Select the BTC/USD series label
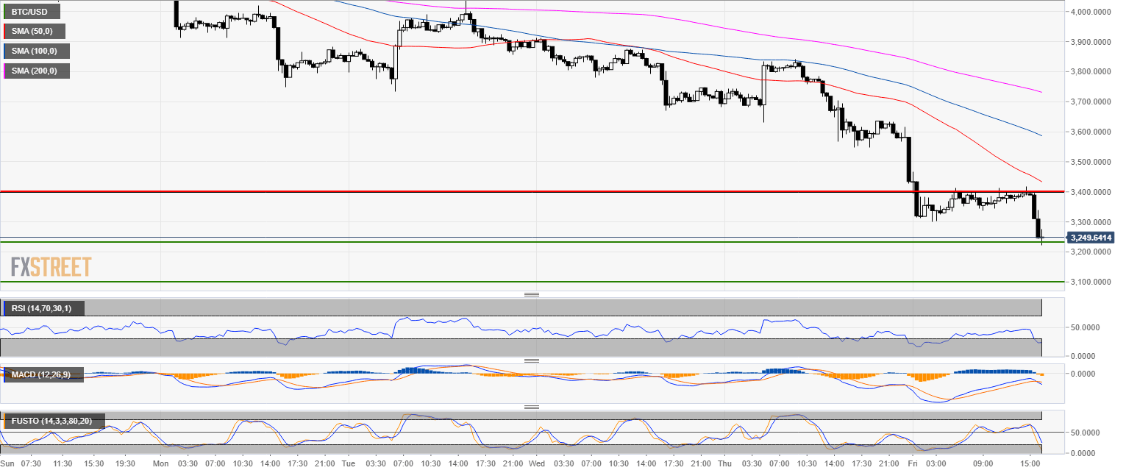This screenshot has width=1126, height=473. [32, 12]
